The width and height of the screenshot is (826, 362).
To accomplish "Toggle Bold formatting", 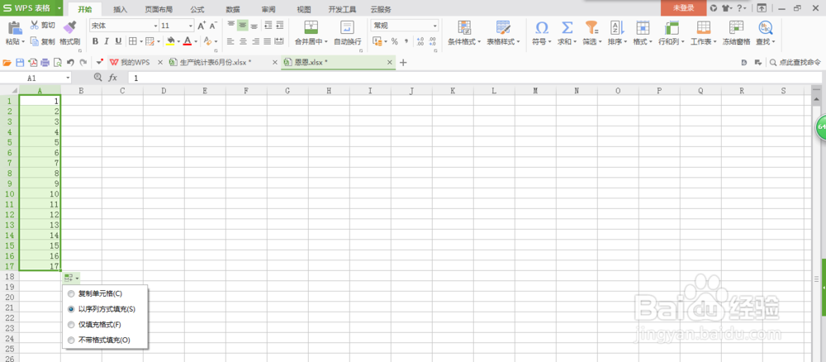I will 95,41.
